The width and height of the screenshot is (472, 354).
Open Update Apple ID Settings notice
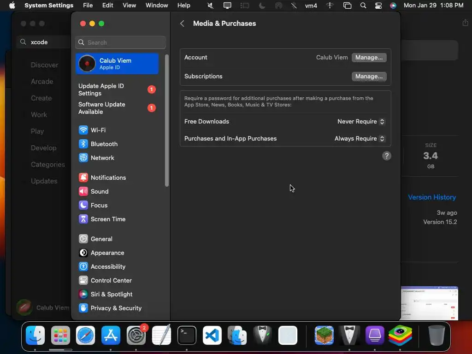tap(117, 90)
